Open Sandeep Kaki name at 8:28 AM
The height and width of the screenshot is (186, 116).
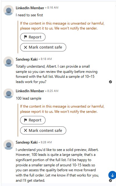pos(27,142)
